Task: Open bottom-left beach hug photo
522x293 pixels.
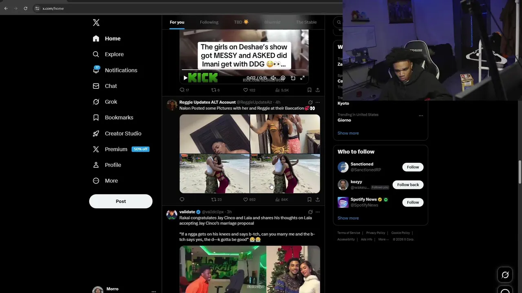Action: point(215,173)
